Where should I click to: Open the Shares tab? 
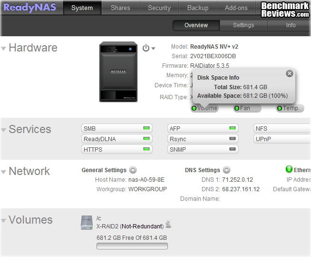(121, 8)
